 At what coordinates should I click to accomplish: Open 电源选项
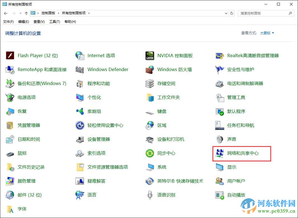point(26,97)
